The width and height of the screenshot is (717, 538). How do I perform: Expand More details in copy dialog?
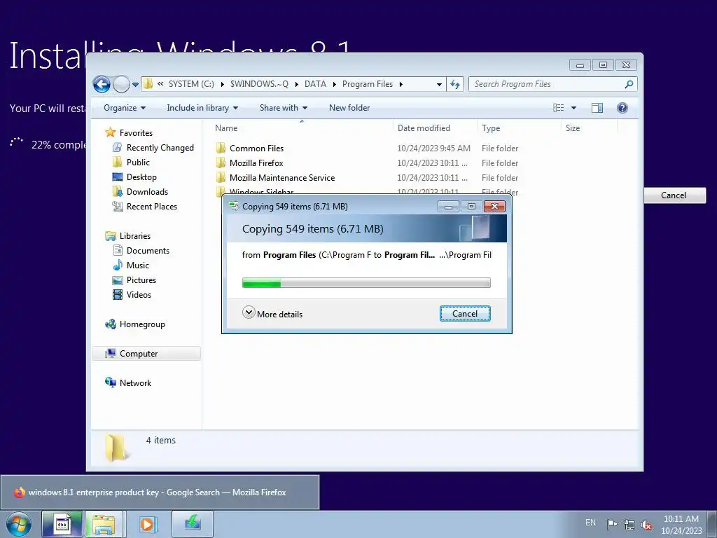(272, 314)
